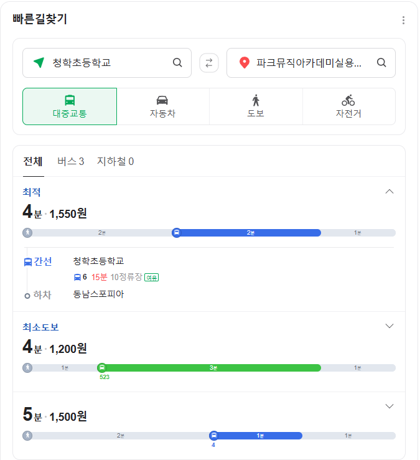Click the blue bus segment of 최적 route bar
The width and height of the screenshot is (420, 460).
249,233
